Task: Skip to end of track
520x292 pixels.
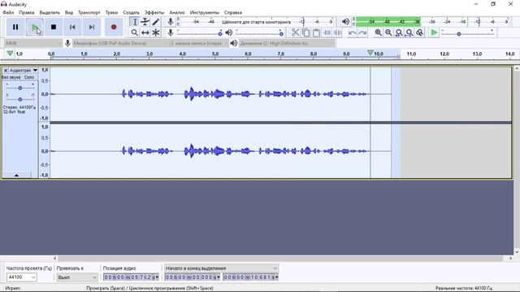Action: [92, 27]
